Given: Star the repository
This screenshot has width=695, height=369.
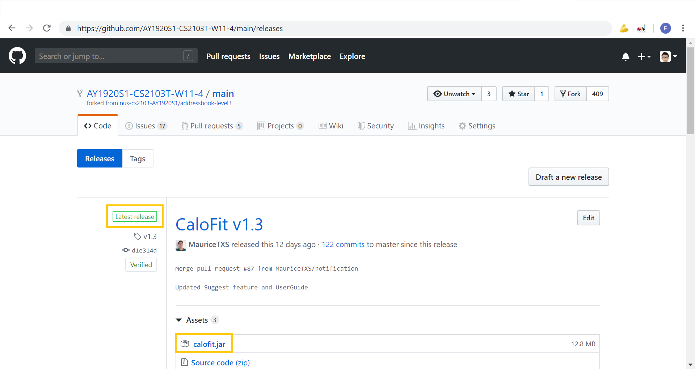Looking at the screenshot, I should coord(518,94).
